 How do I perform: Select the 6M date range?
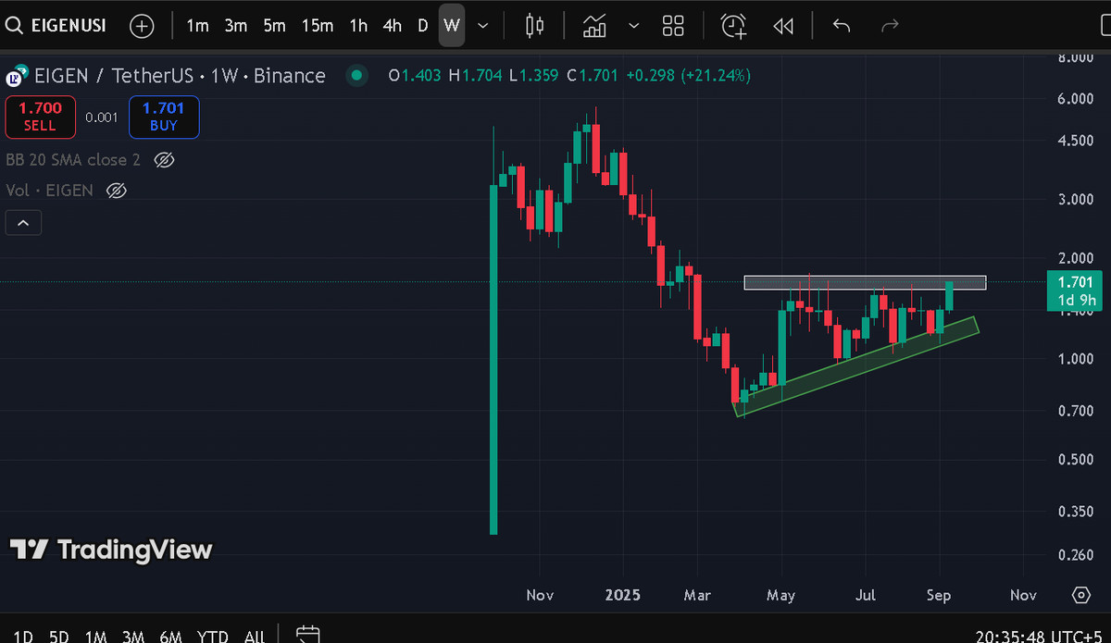coord(169,636)
